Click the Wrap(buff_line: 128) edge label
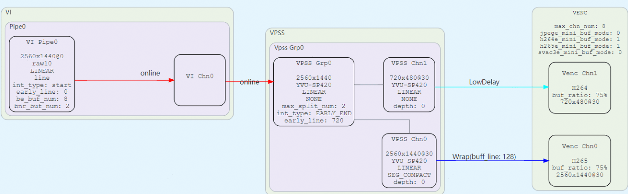Image resolution: width=628 pixels, height=194 pixels. (483, 156)
